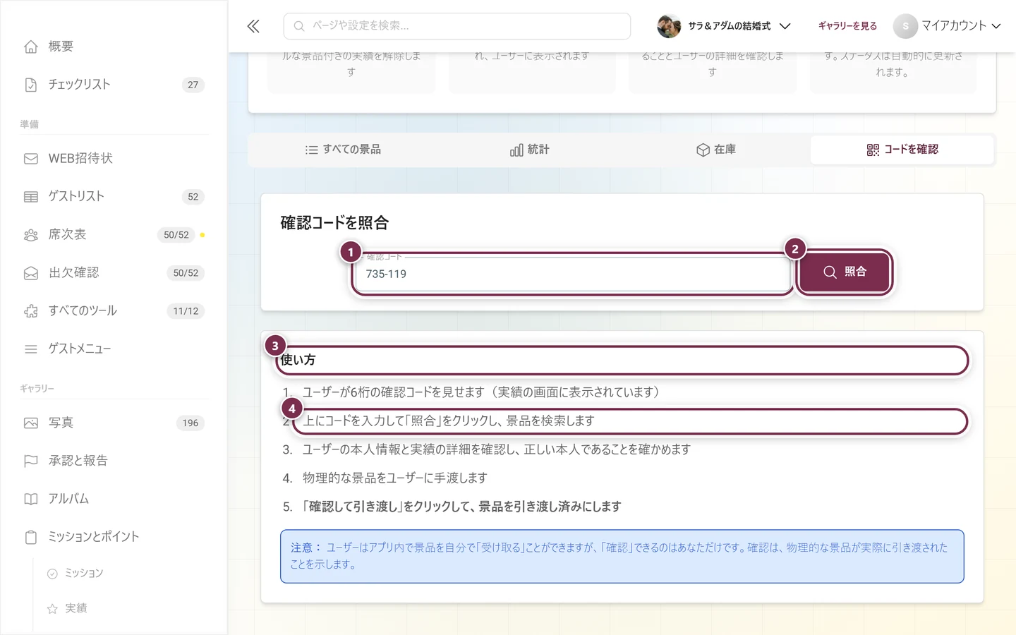Click the すべてのツール badge 11/12
Screen dimensions: 1016x635
186,311
